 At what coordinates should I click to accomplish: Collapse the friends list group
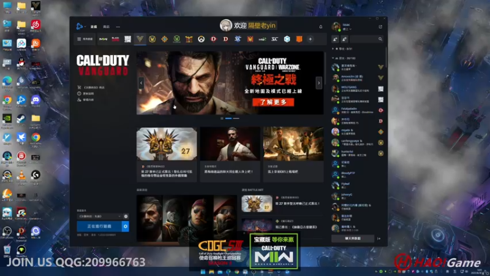[x=333, y=58]
